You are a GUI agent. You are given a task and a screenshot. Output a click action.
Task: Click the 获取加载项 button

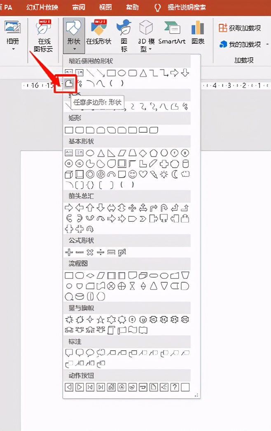[x=240, y=28]
